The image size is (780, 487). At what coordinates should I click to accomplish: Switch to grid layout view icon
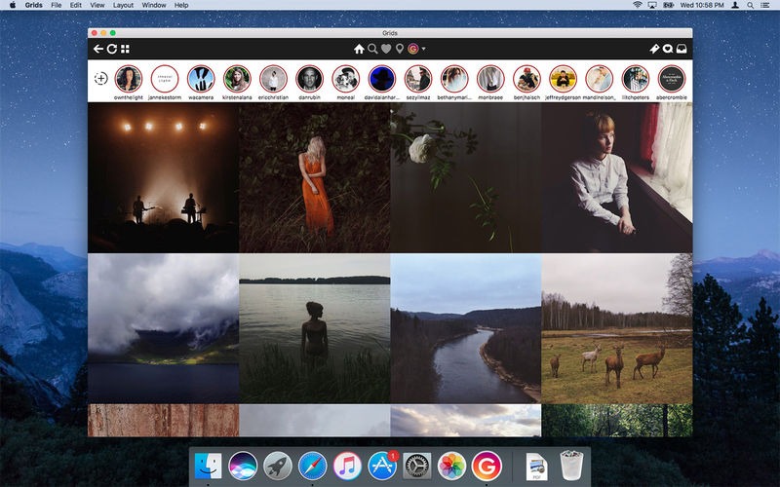click(x=125, y=49)
